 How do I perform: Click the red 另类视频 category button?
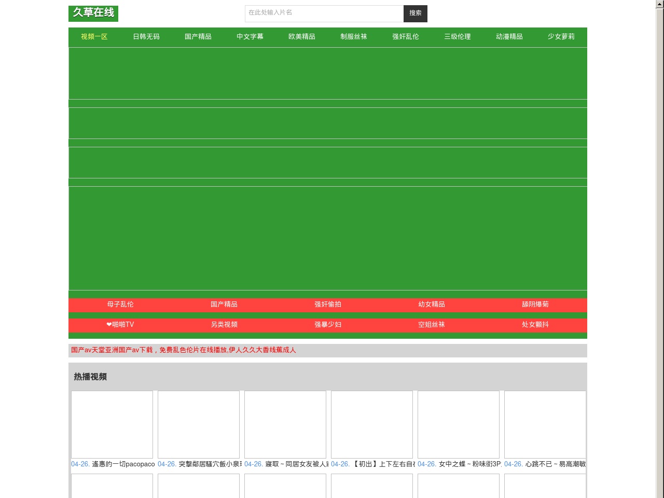pos(224,325)
